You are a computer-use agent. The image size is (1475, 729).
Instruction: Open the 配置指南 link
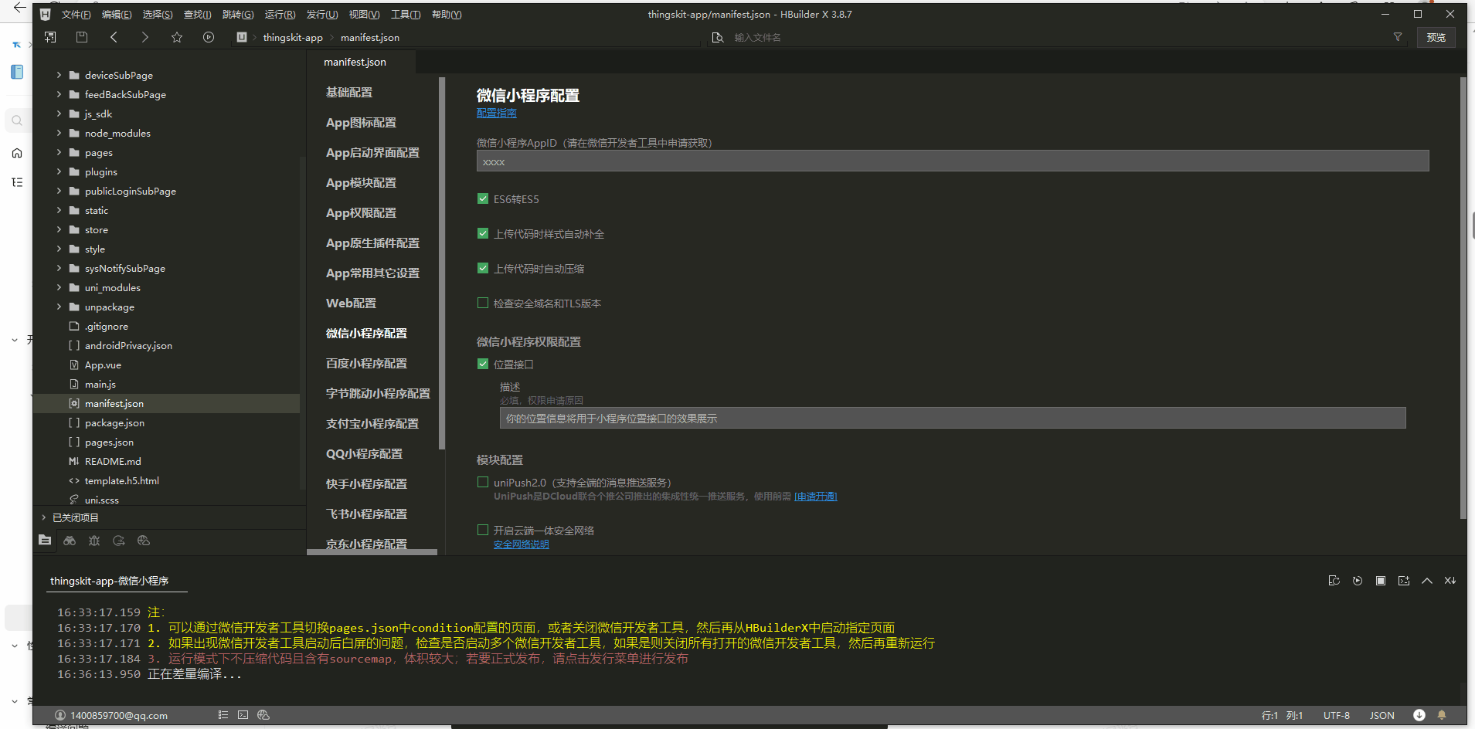click(x=496, y=113)
